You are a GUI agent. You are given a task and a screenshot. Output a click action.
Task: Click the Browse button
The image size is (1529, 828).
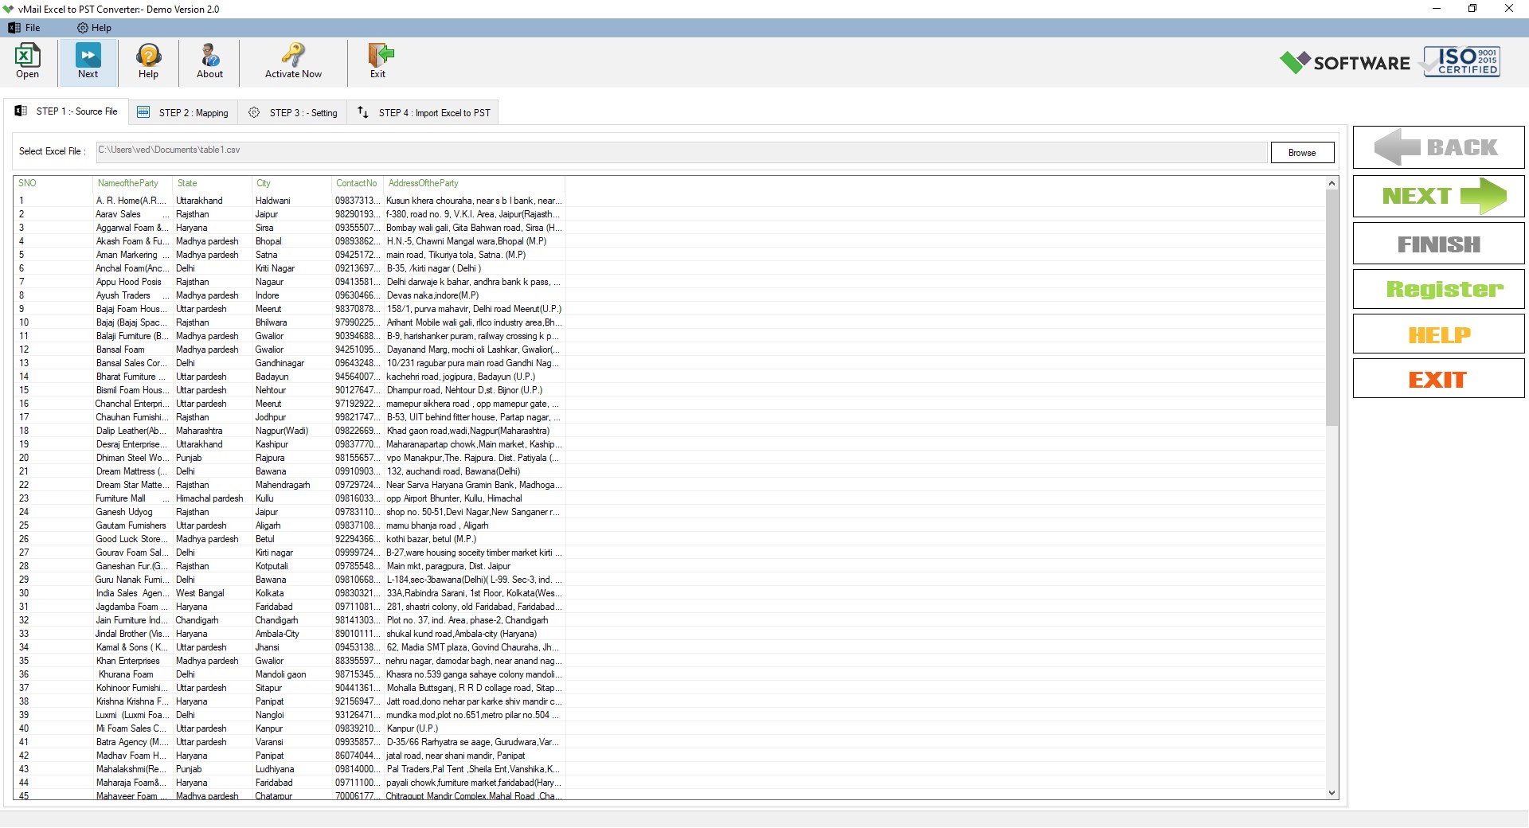click(1302, 153)
